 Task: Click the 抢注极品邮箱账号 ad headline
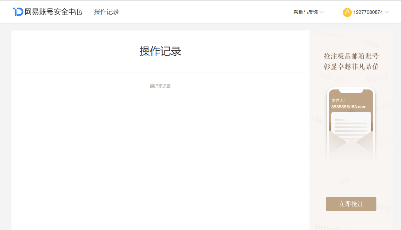[351, 56]
